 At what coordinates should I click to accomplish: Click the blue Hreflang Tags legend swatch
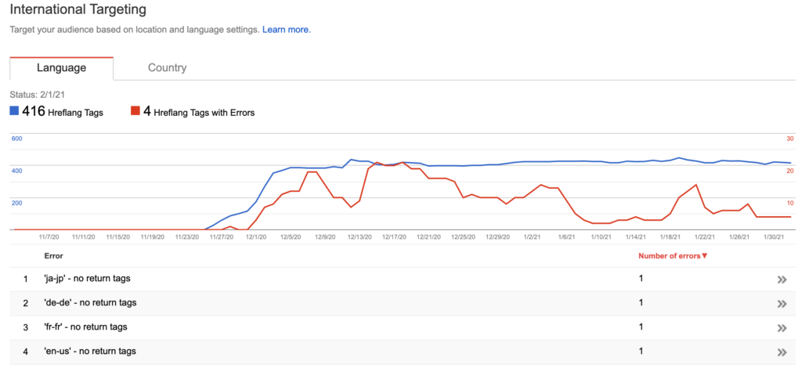tap(14, 112)
